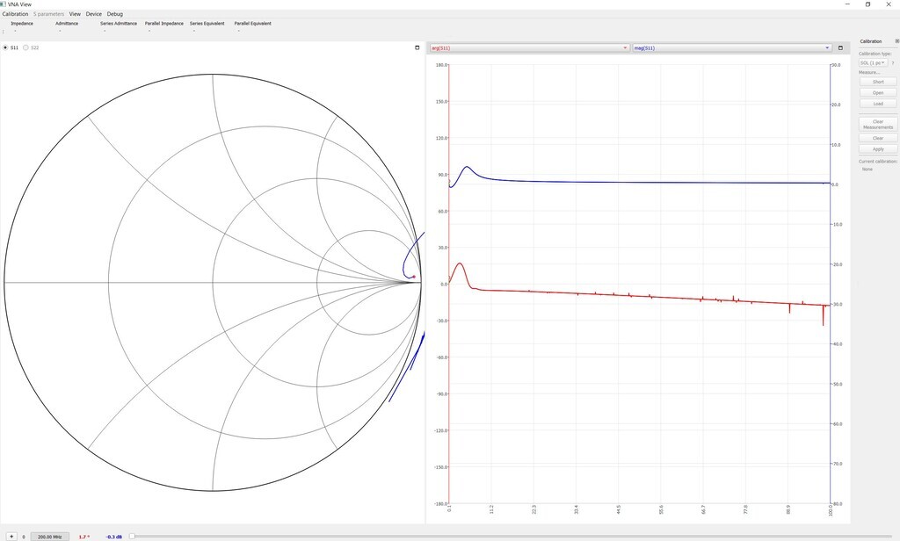
Task: Restore down the VNA View window
Action: (867, 4)
